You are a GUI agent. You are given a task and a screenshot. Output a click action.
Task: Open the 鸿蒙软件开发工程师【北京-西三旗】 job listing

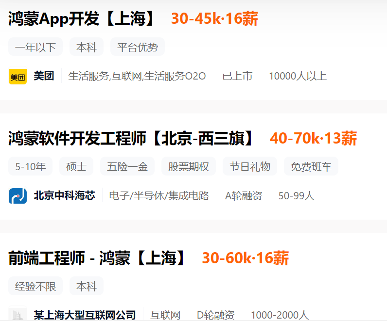pyautogui.click(x=131, y=138)
